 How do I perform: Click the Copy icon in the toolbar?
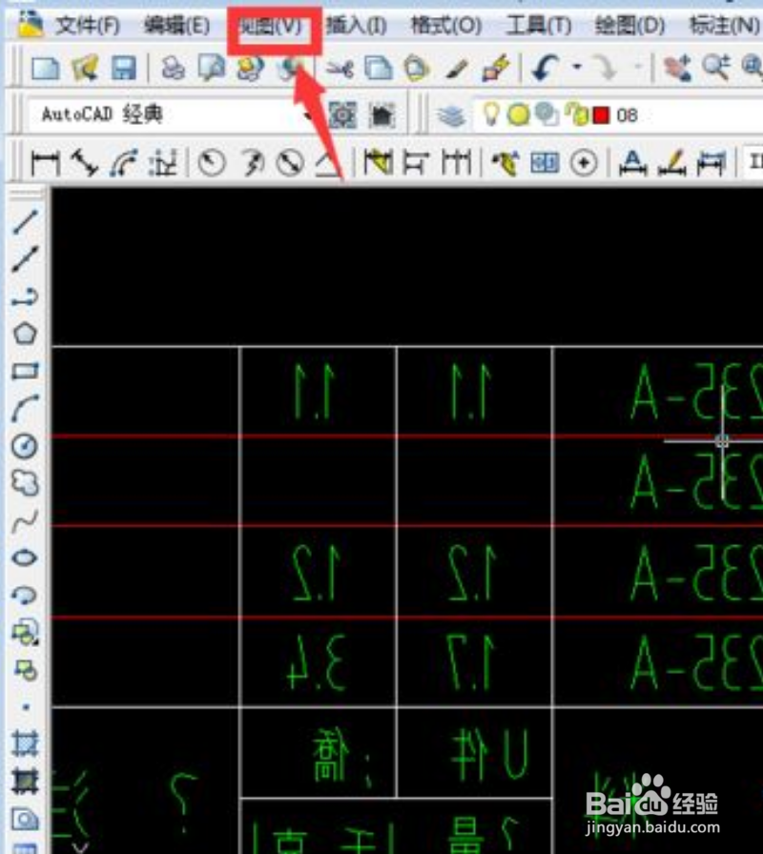pyautogui.click(x=379, y=70)
